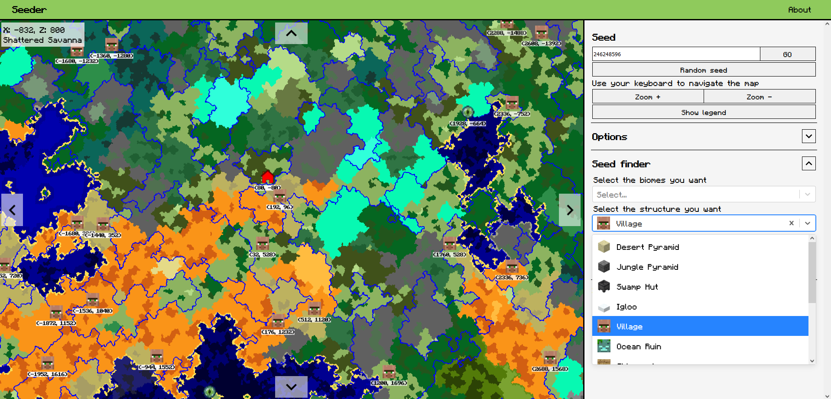This screenshot has width=831, height=399.
Task: Click village marker at (-1360, -1280)
Action: click(112, 44)
